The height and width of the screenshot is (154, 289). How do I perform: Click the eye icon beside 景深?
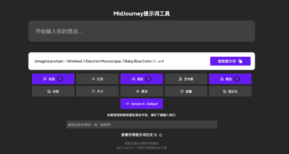tap(138, 91)
